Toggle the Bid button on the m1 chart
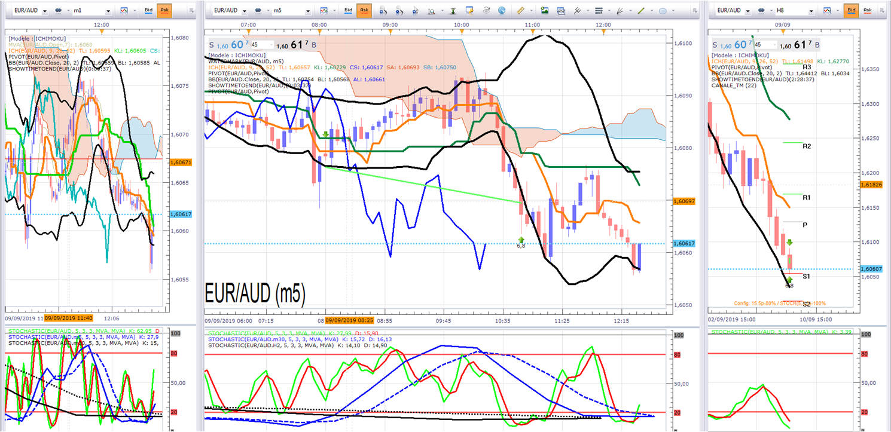This screenshot has width=891, height=432. point(148,11)
